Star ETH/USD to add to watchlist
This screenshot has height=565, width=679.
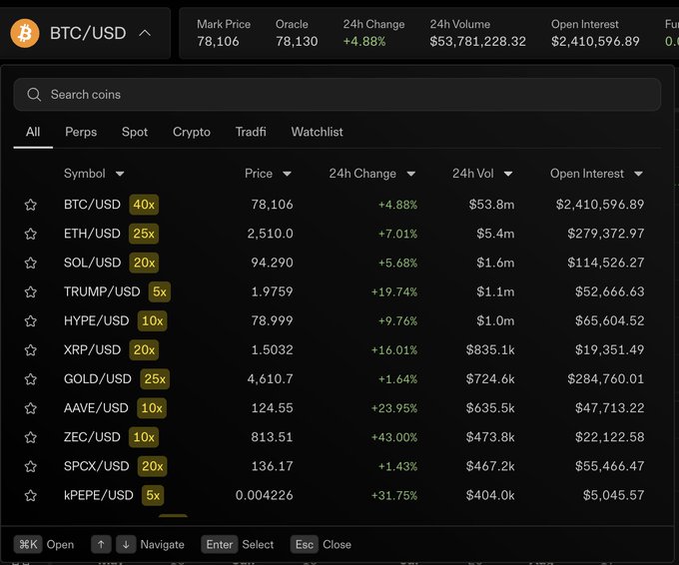pyautogui.click(x=30, y=234)
